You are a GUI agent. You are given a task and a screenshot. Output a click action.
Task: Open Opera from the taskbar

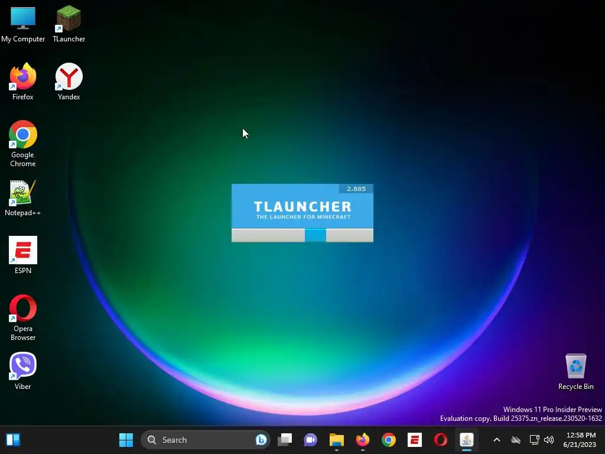tap(440, 440)
